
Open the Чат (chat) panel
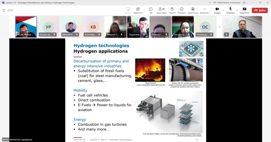[151, 10]
